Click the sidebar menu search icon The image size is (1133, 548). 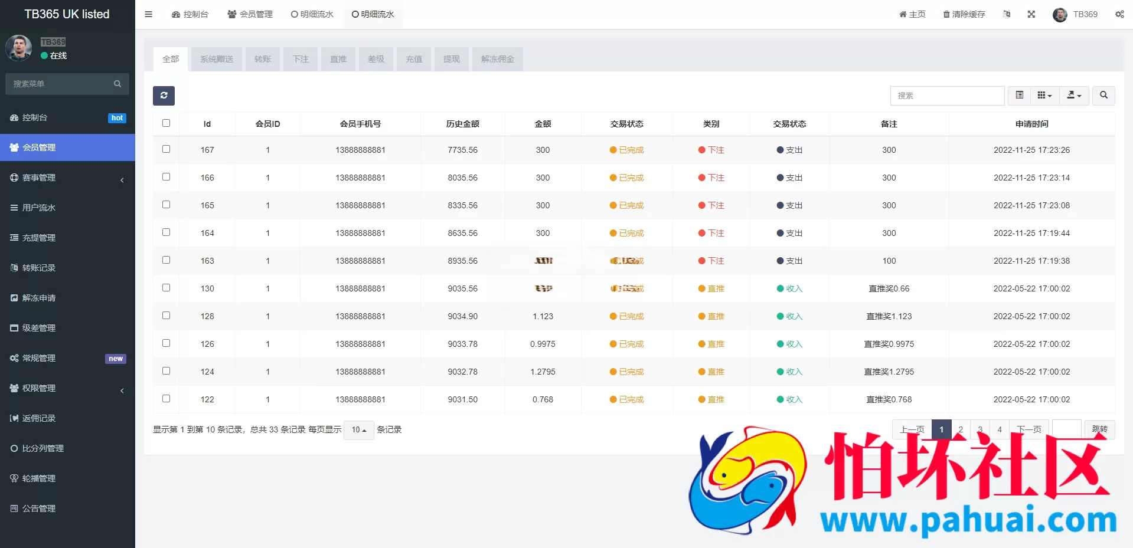pos(117,84)
